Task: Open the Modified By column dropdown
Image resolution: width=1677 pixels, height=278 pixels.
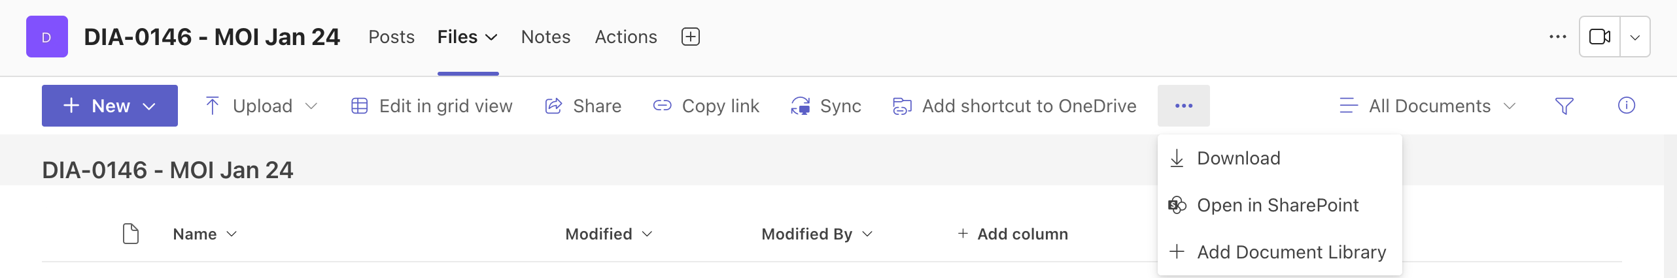Action: (817, 234)
